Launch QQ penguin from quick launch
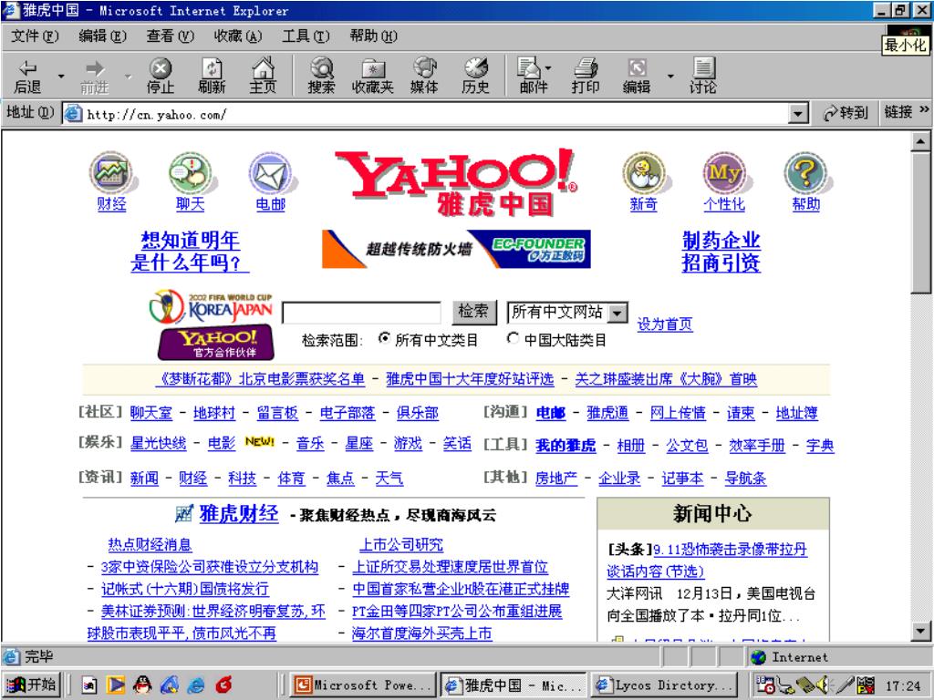Viewport: 934px width, 700px height. 141,685
